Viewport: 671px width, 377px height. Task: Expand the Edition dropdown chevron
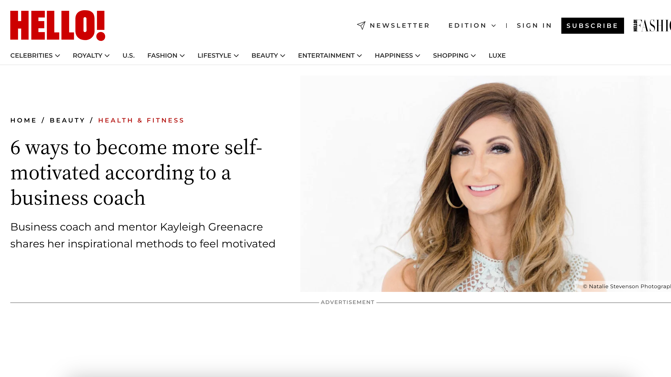tap(494, 26)
